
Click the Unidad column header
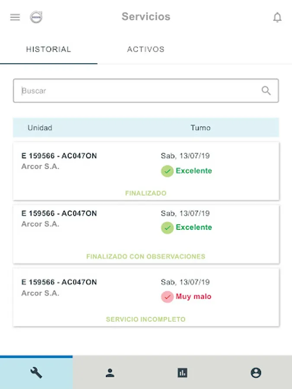(x=40, y=128)
